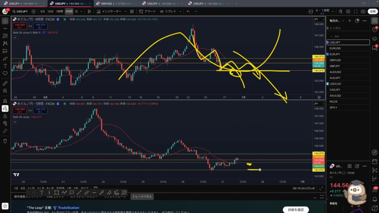Click the 詳細を確認 button in the banner

[x=296, y=210]
